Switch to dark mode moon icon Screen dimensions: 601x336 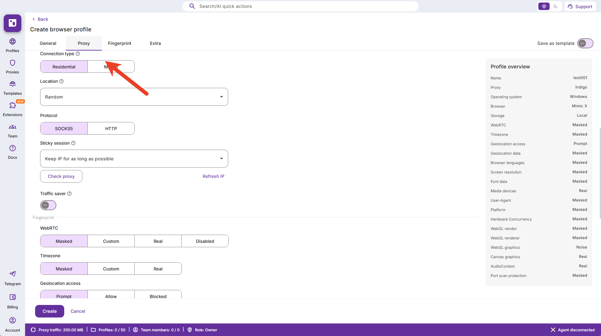tap(556, 6)
